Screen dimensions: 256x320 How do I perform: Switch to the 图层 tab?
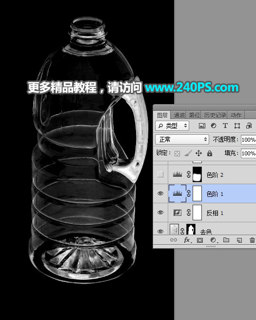coord(162,115)
